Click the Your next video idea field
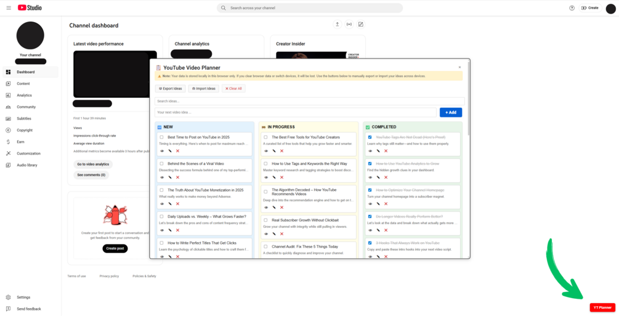 (x=296, y=112)
